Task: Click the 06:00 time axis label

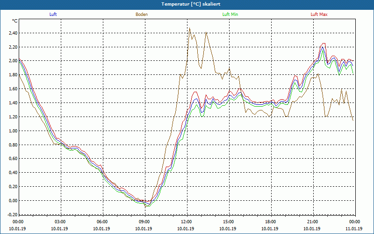Action: tap(102, 222)
